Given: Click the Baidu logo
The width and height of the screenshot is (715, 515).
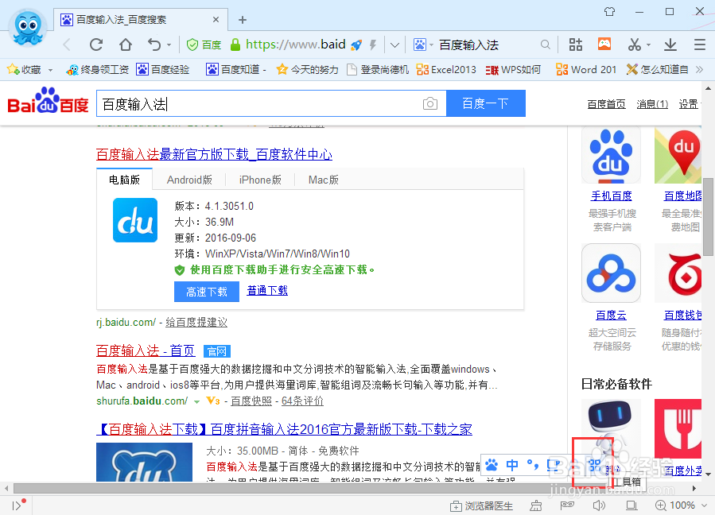Looking at the screenshot, I should coord(48,100).
